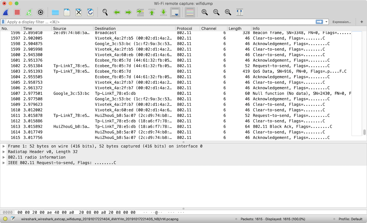This screenshot has width=367, height=223.
Task: Reload the capture file
Action: 90,12
